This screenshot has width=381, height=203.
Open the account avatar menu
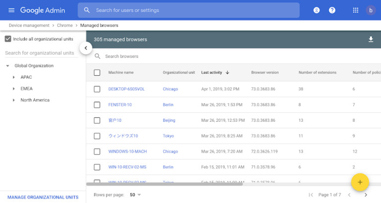[x=371, y=10]
